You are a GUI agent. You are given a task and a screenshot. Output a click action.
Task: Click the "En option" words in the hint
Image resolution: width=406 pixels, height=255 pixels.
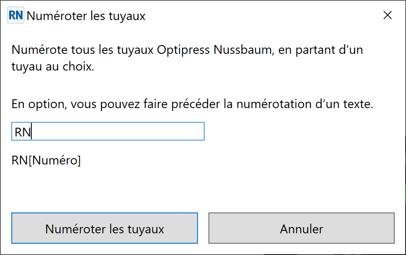coord(40,104)
